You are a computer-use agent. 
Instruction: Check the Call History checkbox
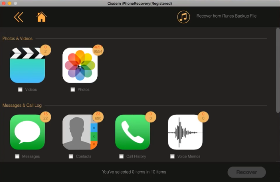coord(121,156)
